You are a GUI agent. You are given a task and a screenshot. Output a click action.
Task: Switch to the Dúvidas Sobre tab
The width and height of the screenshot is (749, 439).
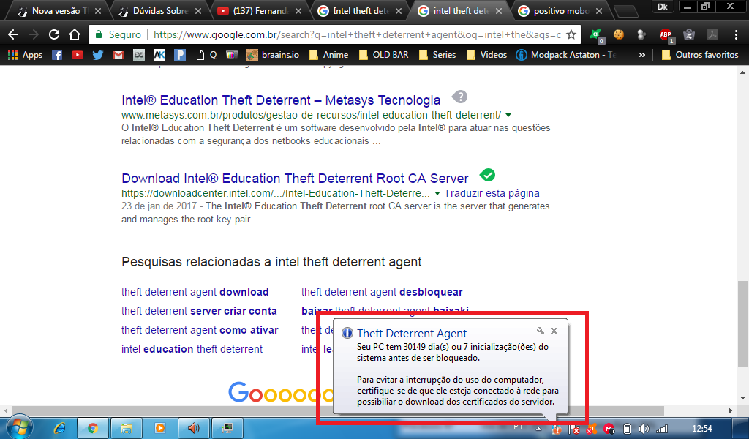click(159, 10)
